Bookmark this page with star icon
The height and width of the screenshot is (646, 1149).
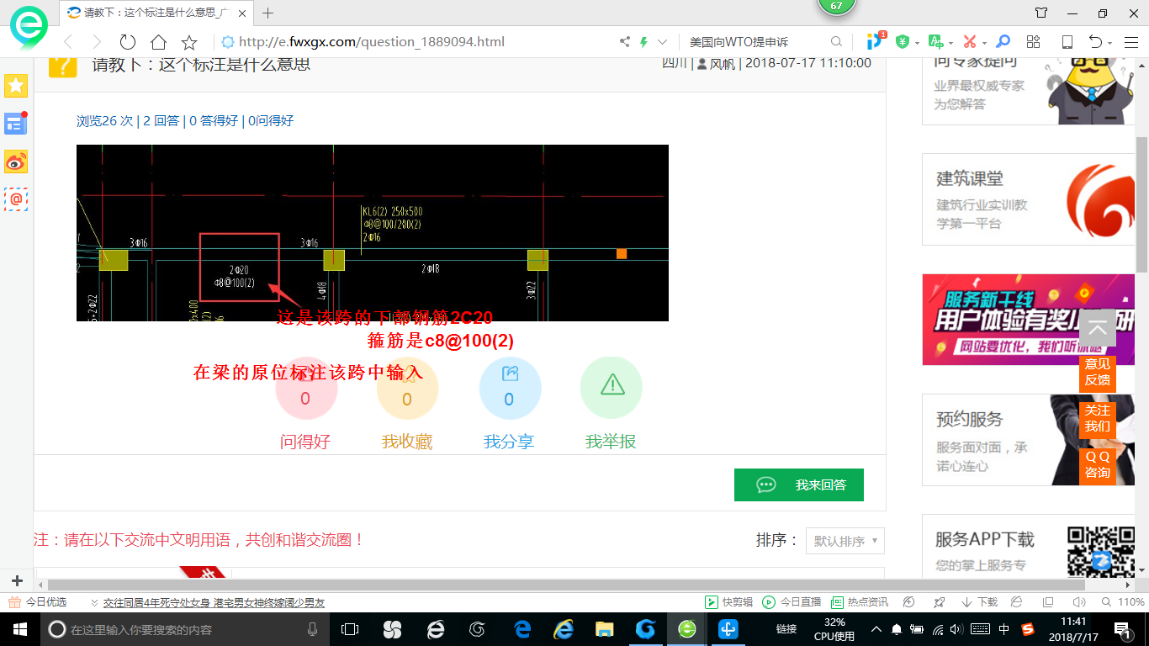189,42
